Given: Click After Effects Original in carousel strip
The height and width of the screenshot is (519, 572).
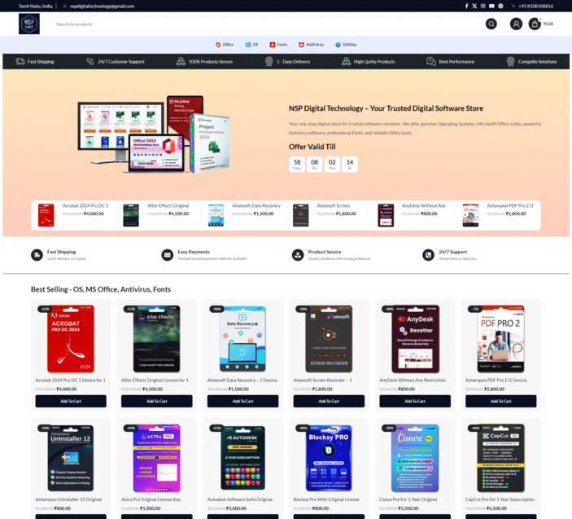Looking at the screenshot, I should pyautogui.click(x=168, y=205).
